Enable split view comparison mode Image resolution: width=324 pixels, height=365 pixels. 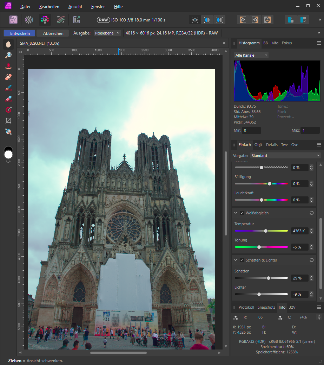[207, 20]
